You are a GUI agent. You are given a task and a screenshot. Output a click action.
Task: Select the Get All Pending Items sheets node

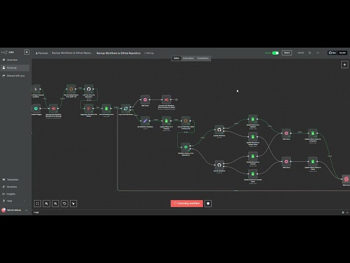coord(106,108)
